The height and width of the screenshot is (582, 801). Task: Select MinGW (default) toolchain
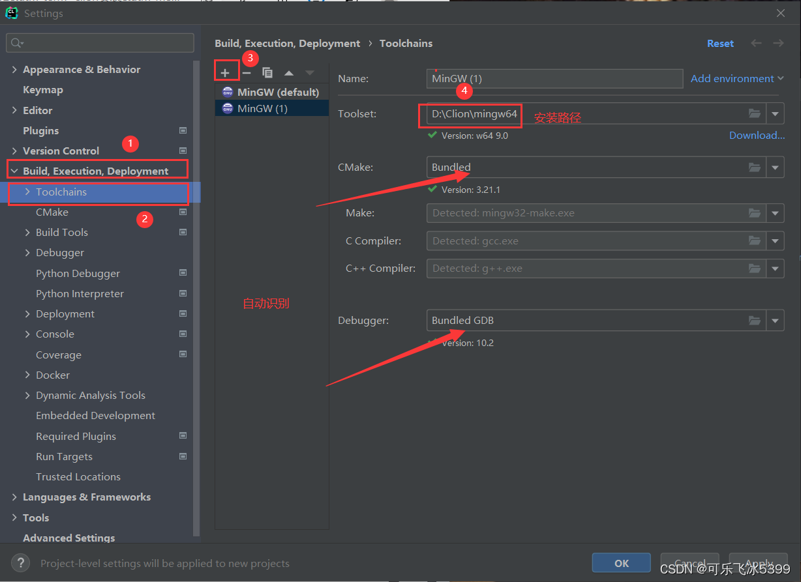(x=271, y=92)
